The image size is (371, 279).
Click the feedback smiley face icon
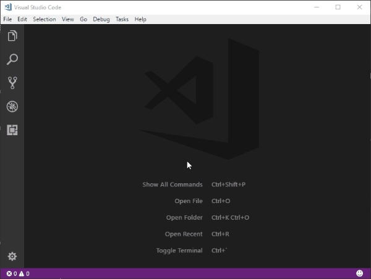tap(359, 273)
